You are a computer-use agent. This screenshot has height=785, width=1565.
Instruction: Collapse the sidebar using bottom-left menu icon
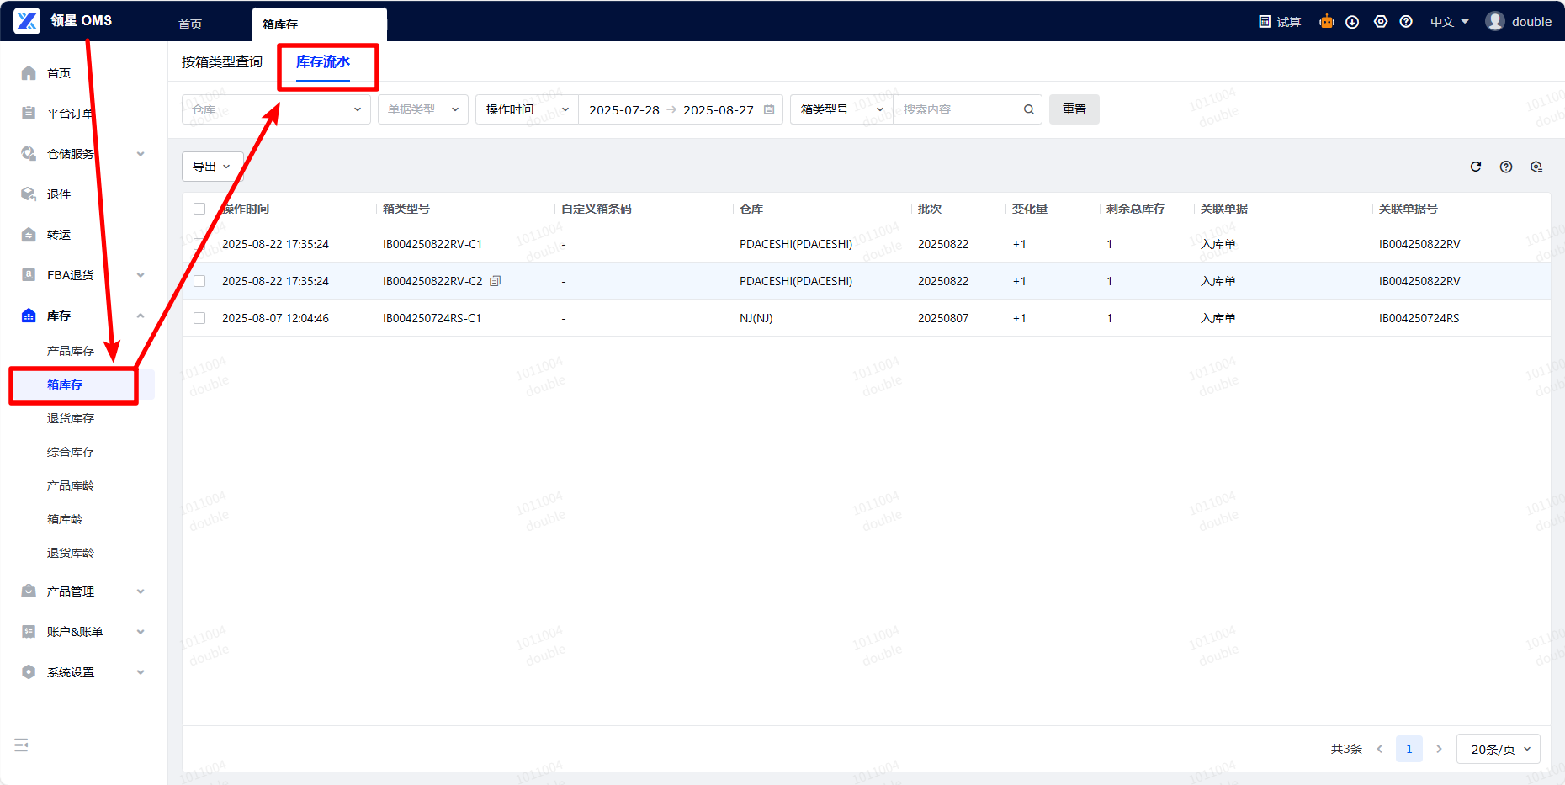tap(22, 745)
